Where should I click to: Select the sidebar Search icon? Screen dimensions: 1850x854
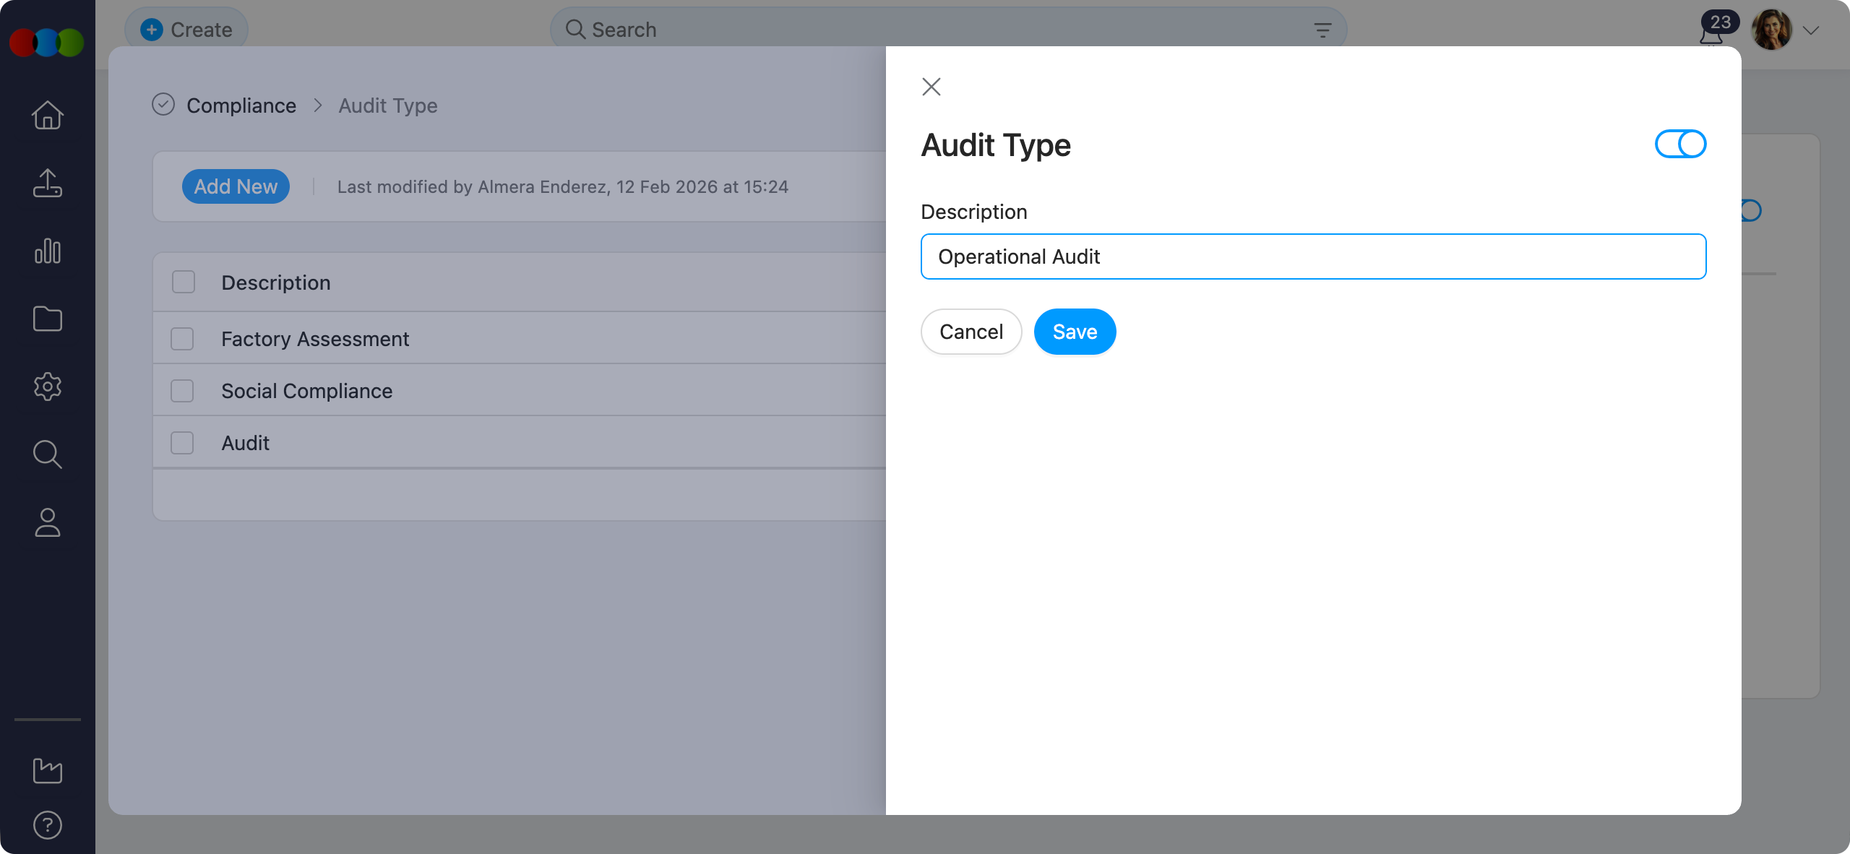[x=47, y=454]
